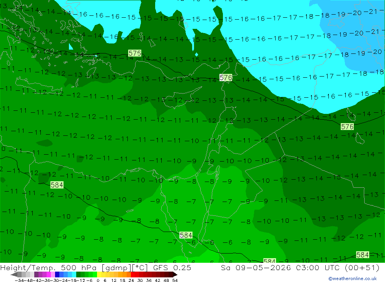Click the dark maroon right arrow of color scale
This screenshot has height=282, width=385.
coord(175,274)
